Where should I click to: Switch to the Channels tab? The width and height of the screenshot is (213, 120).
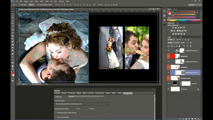pyautogui.click(x=175, y=37)
